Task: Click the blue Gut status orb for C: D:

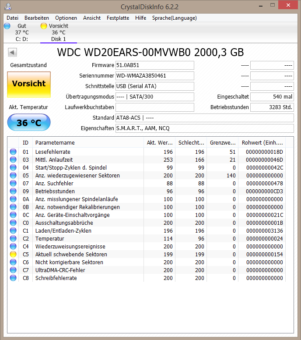Action: tap(7, 26)
